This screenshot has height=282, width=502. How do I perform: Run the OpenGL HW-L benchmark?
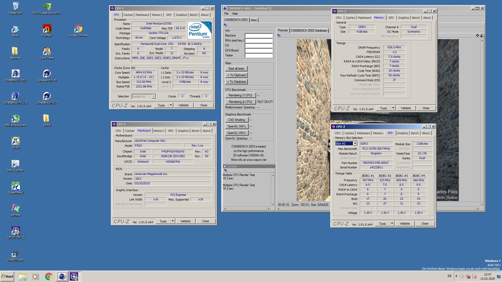click(x=236, y=133)
